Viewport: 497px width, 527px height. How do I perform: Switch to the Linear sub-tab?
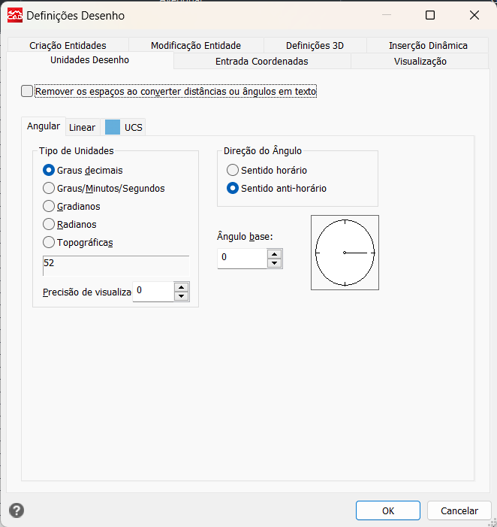coord(83,127)
